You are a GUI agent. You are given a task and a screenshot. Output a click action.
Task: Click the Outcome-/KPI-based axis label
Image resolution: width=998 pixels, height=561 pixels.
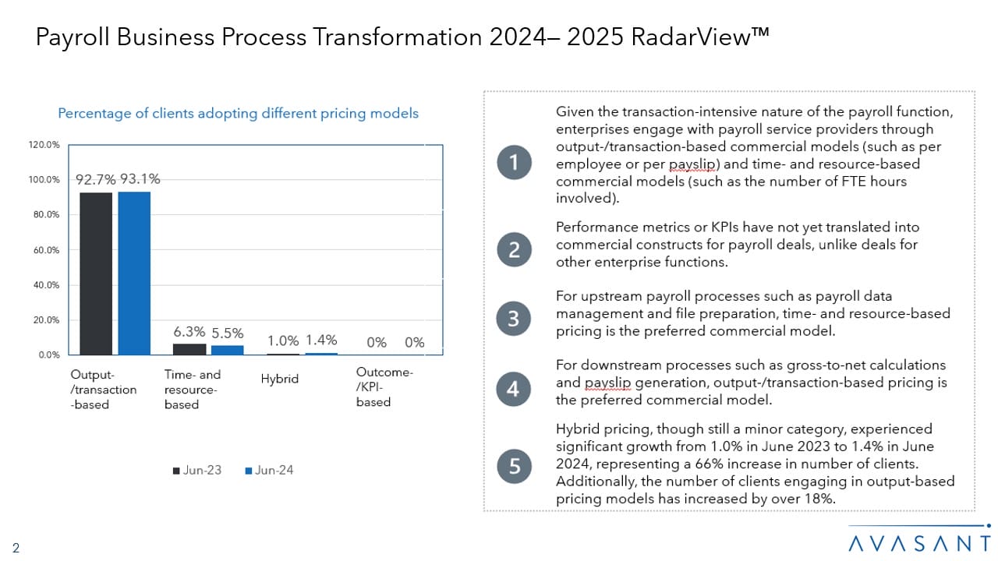(384, 387)
